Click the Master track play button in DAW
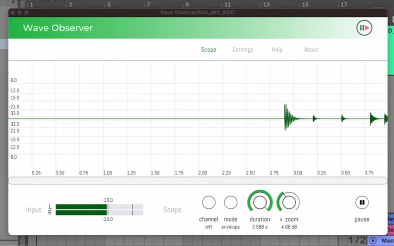The image size is (394, 246). [373, 240]
